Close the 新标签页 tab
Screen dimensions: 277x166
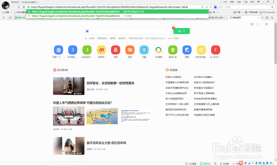point(258,18)
